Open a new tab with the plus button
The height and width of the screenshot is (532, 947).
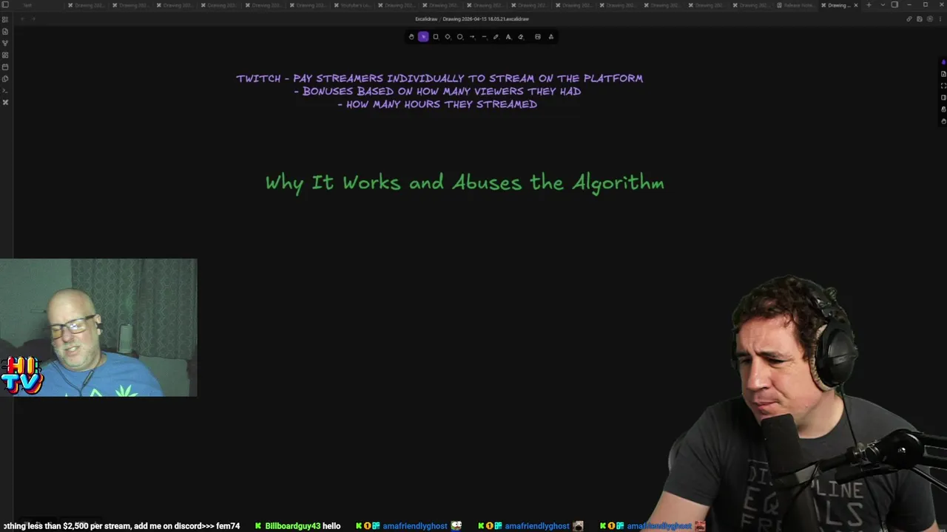[869, 5]
